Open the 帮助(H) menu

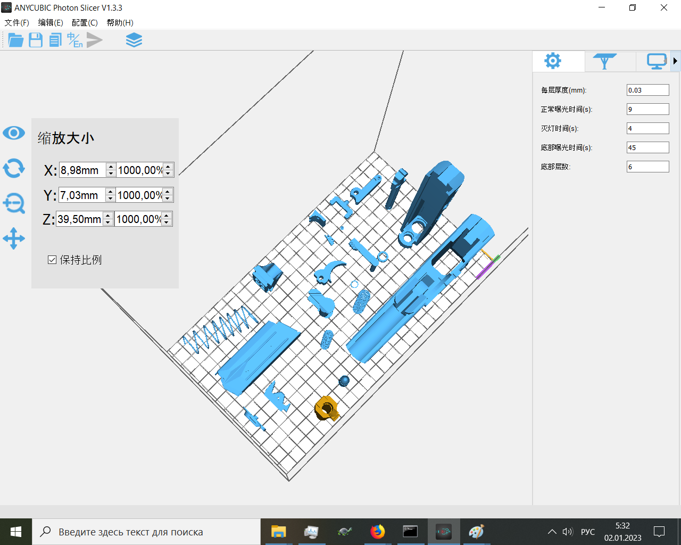[120, 22]
